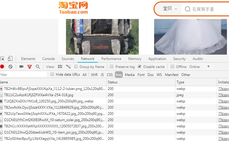
Task: Select request TB2hCc.IXXXXXaWXpXXXXXXXXXX_!!2005072837.jpg
Action: [x=54, y=126]
